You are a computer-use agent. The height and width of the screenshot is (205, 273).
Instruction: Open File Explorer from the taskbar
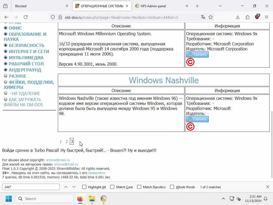pyautogui.click(x=92, y=199)
